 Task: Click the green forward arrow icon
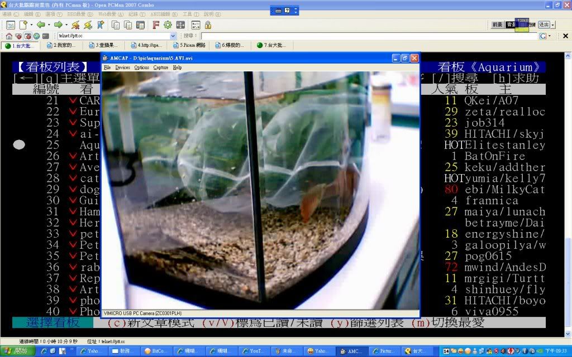point(58,25)
